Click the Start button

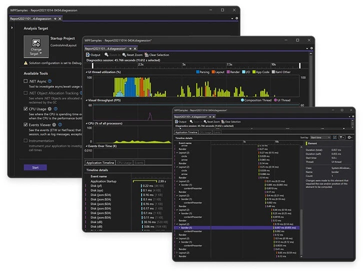[x=35, y=167]
